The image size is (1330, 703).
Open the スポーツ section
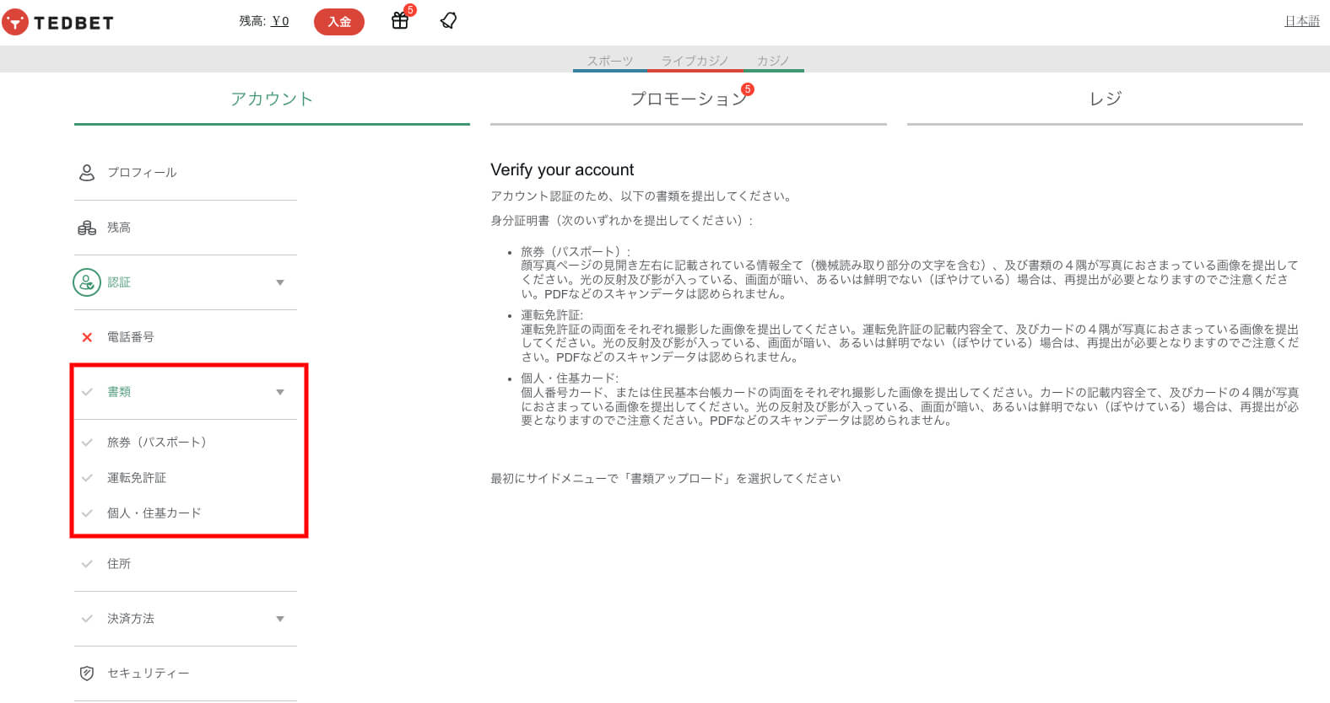click(610, 61)
